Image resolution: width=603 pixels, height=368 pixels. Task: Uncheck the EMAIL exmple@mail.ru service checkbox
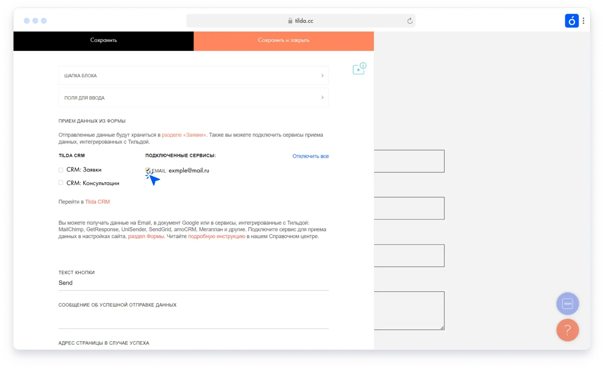(x=148, y=170)
